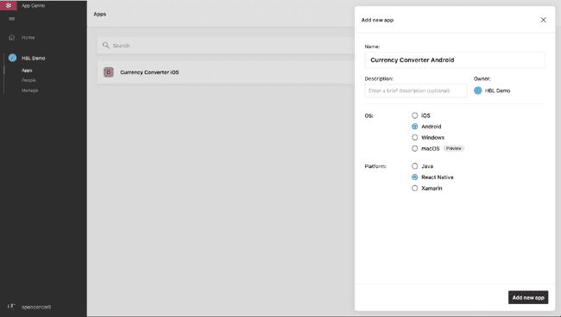Close the Add new app dialog
This screenshot has width=561, height=317.
pyautogui.click(x=543, y=20)
